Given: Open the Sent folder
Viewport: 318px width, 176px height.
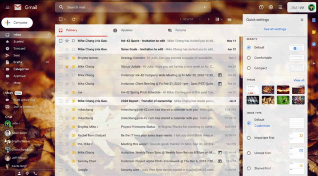Looking at the screenshot, I should pos(17,55).
